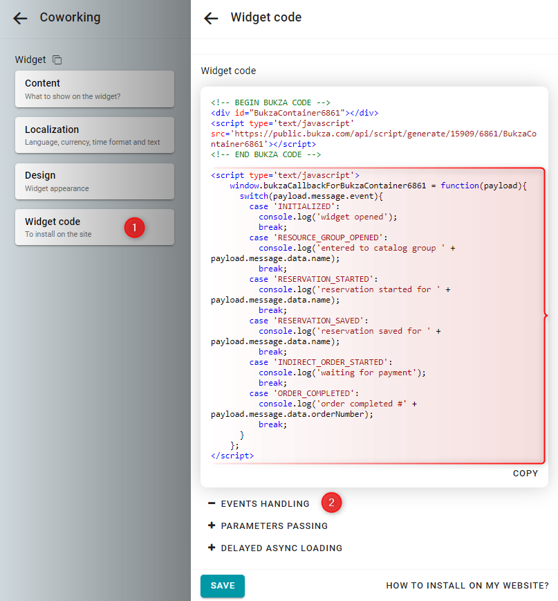This screenshot has width=558, height=601.
Task: Click the case 'RESERVATION_SAVED' line
Action: click(x=309, y=321)
